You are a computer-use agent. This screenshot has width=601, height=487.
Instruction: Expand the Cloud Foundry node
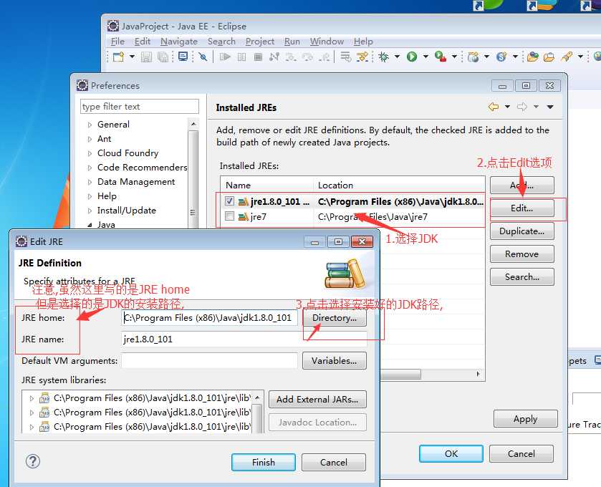pos(90,153)
